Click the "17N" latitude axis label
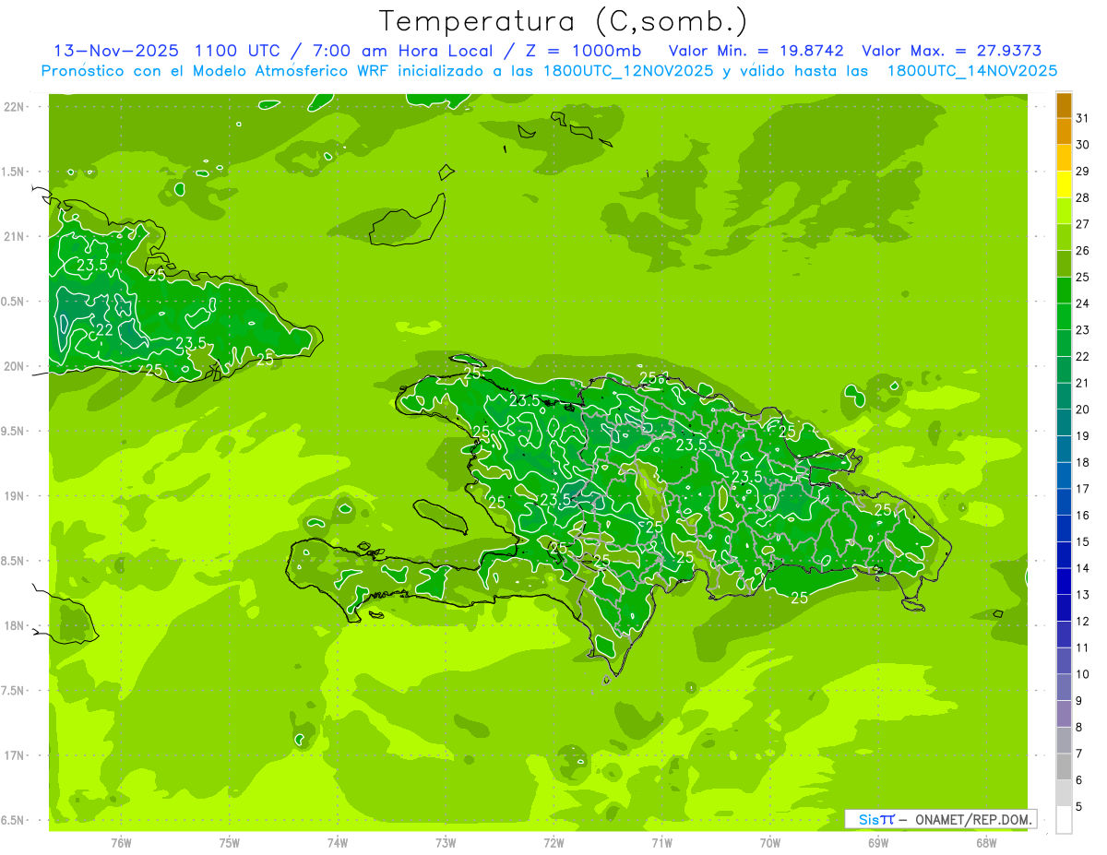 coord(15,756)
